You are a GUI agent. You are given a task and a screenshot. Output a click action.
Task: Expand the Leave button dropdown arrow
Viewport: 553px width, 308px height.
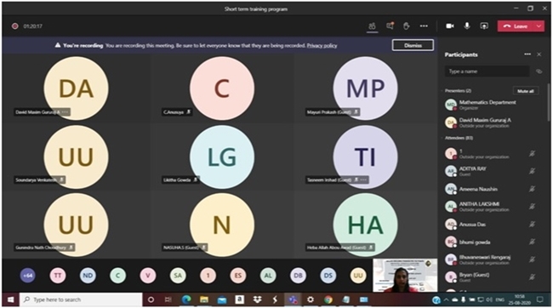(539, 26)
